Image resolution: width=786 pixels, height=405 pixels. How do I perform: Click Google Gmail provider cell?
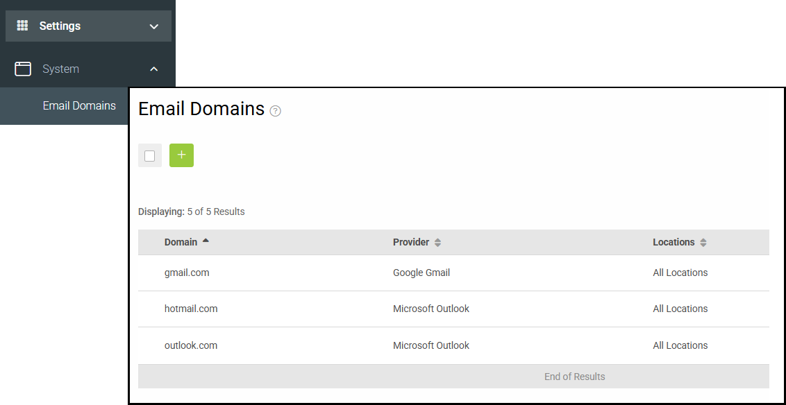[421, 273]
